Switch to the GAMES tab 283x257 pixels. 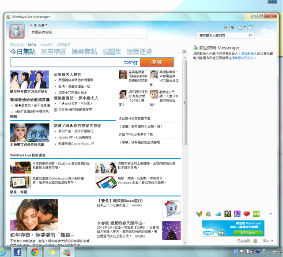point(46,45)
